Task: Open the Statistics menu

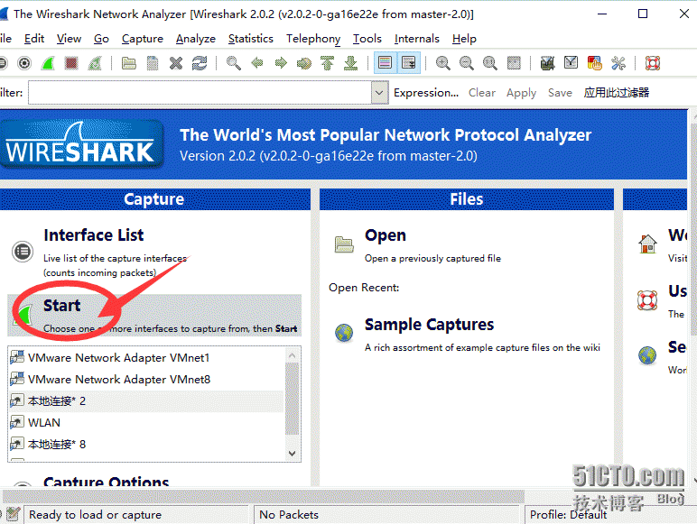Action: point(251,39)
